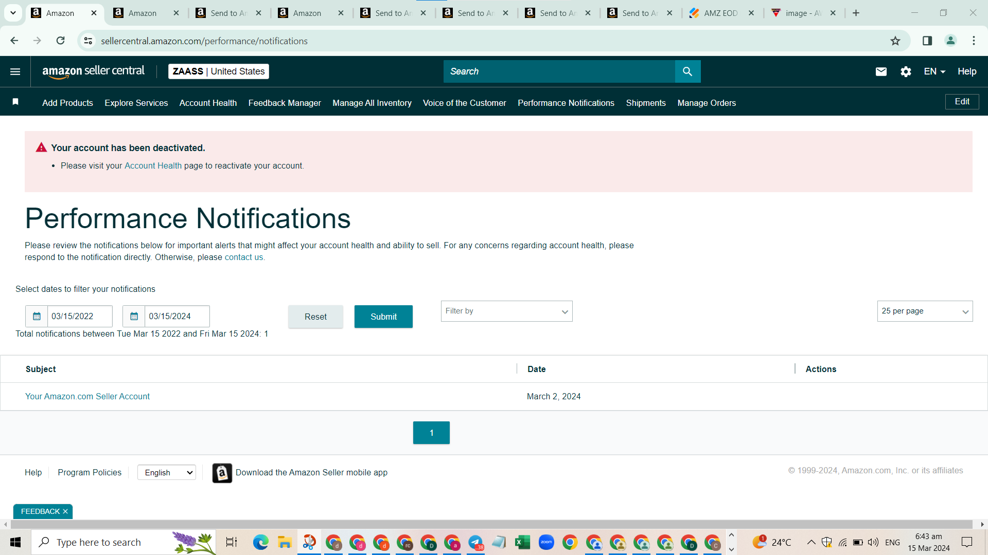Go to page 1 of notifications
This screenshot has height=555, width=988.
click(x=431, y=433)
